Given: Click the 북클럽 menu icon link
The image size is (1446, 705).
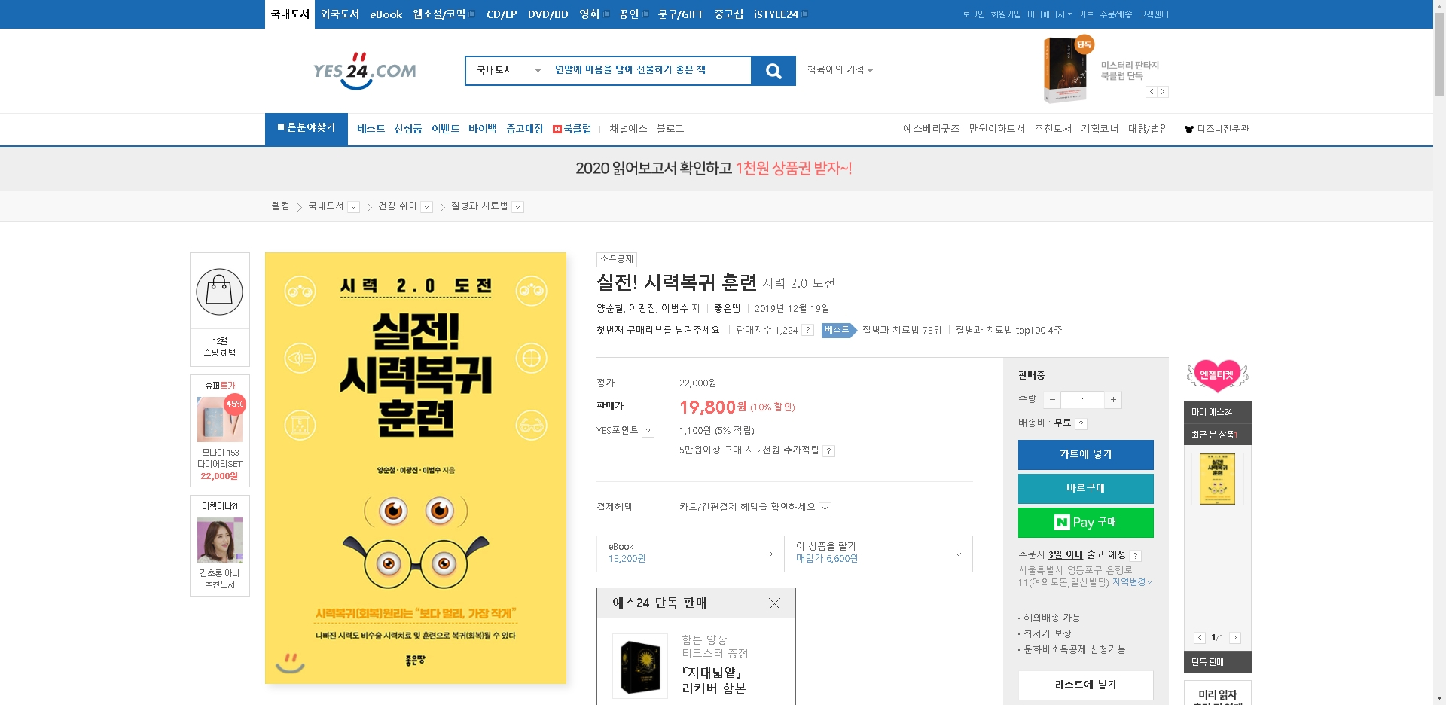Looking at the screenshot, I should click(x=572, y=129).
